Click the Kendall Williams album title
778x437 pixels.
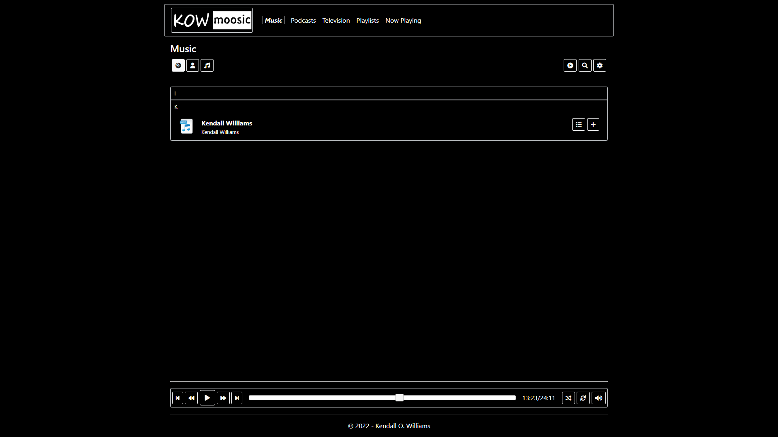click(x=227, y=123)
